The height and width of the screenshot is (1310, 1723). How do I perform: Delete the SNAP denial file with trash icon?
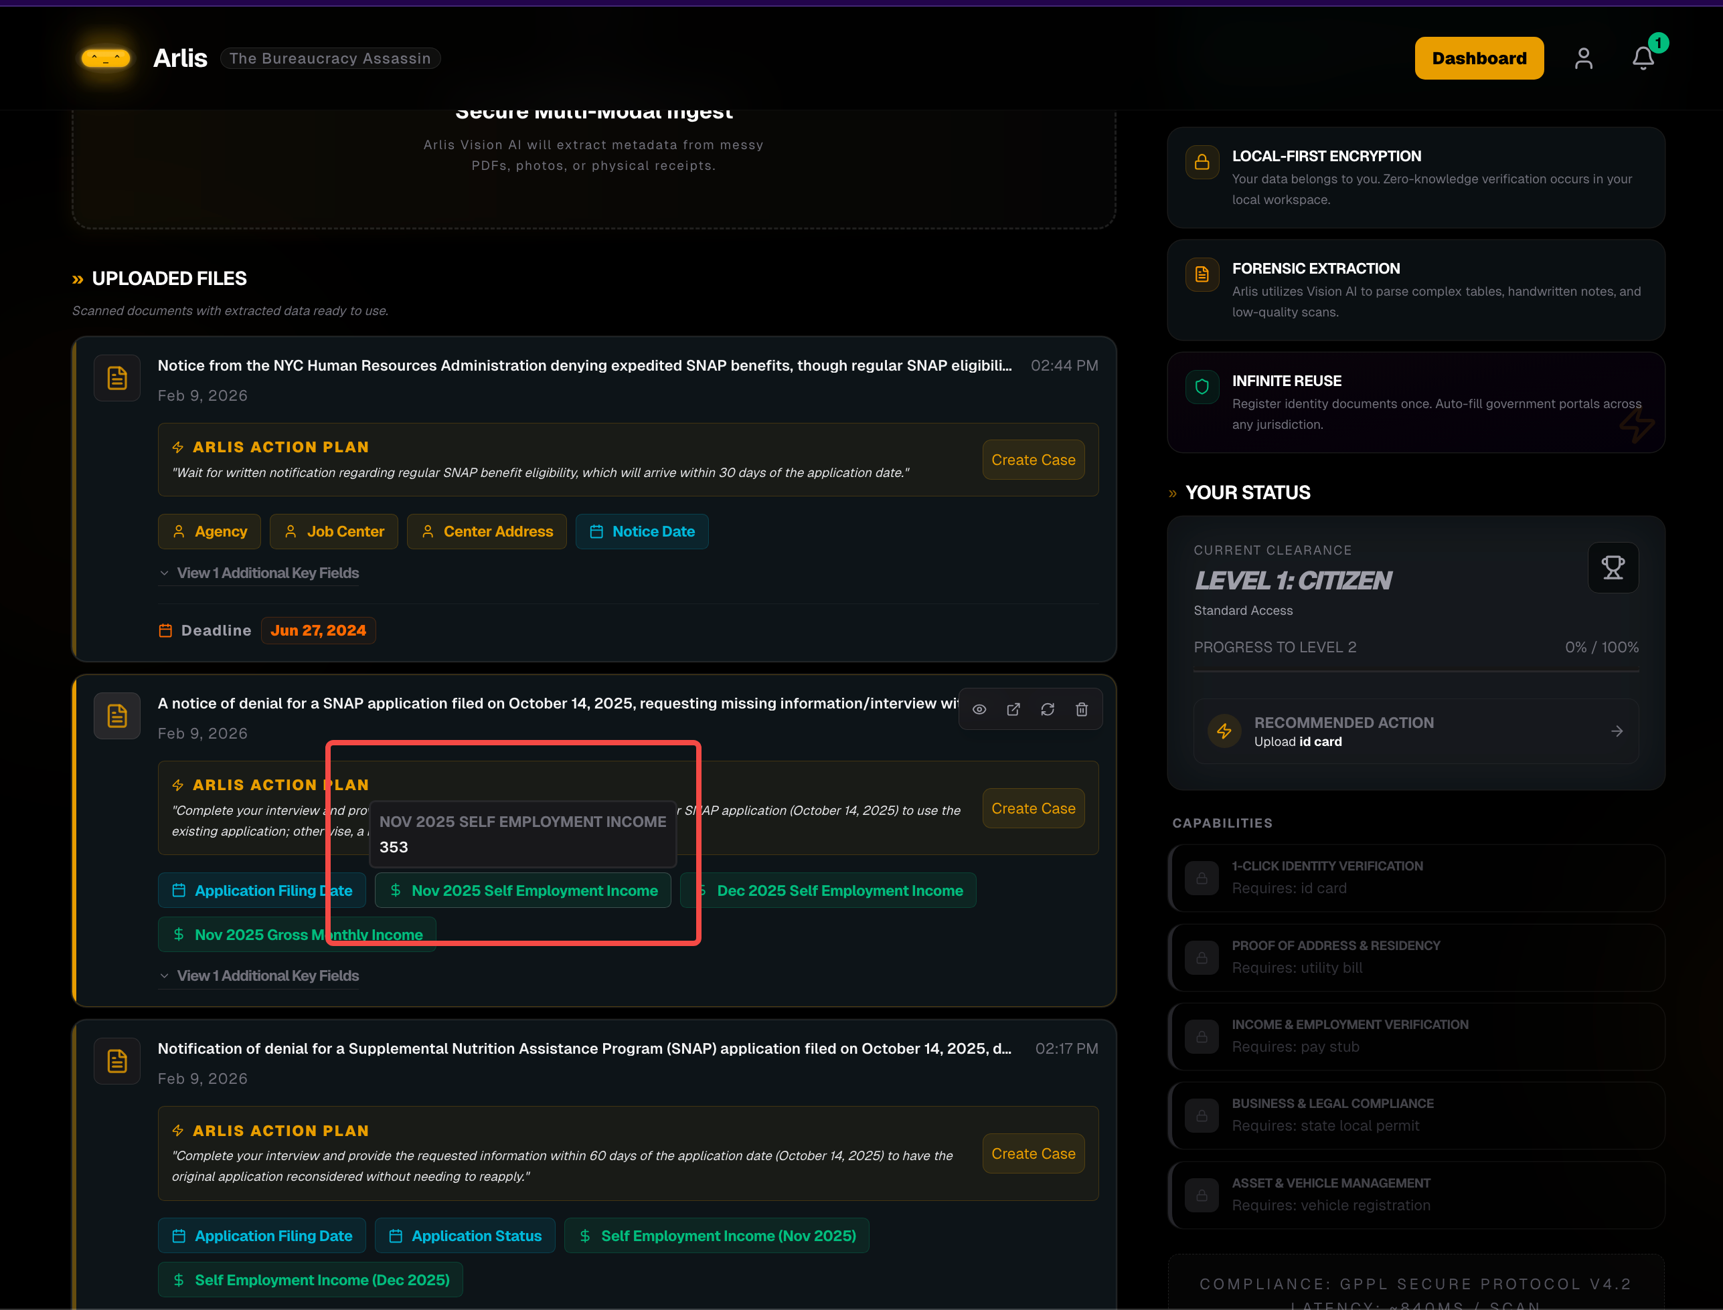[x=1082, y=709]
